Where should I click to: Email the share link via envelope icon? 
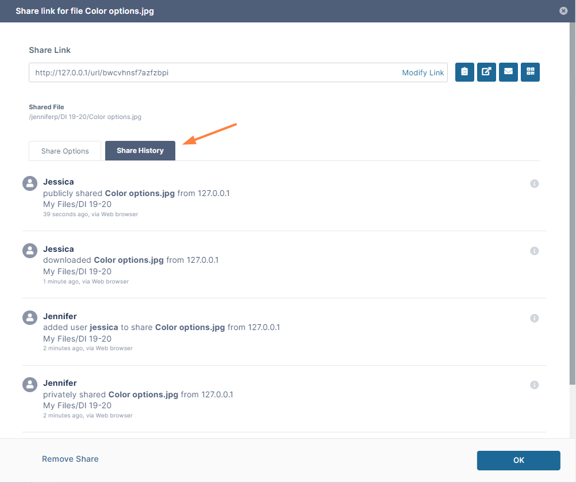[508, 72]
